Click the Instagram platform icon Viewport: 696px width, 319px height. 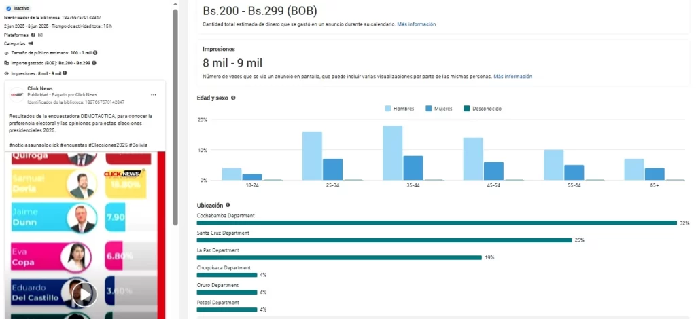[x=40, y=35]
